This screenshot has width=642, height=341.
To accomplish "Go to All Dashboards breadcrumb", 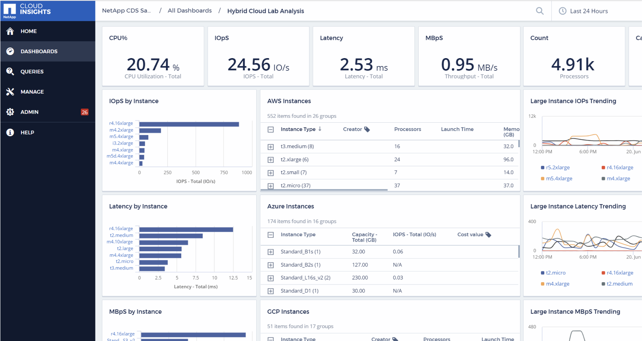I will (x=190, y=11).
